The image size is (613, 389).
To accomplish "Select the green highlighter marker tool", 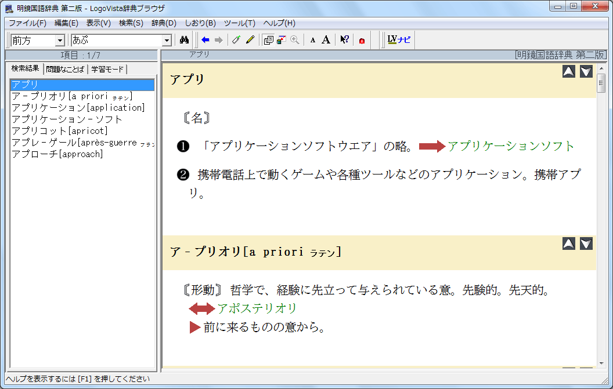I will 236,40.
